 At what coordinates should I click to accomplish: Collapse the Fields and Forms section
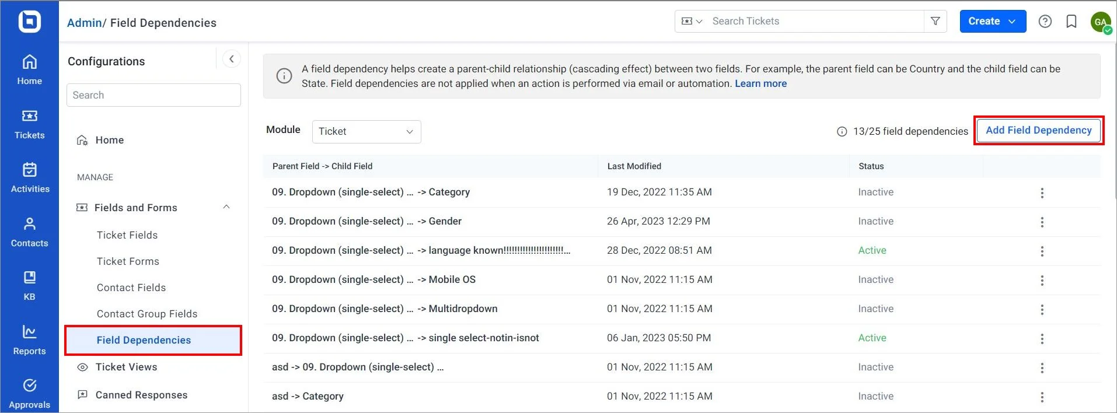[226, 207]
